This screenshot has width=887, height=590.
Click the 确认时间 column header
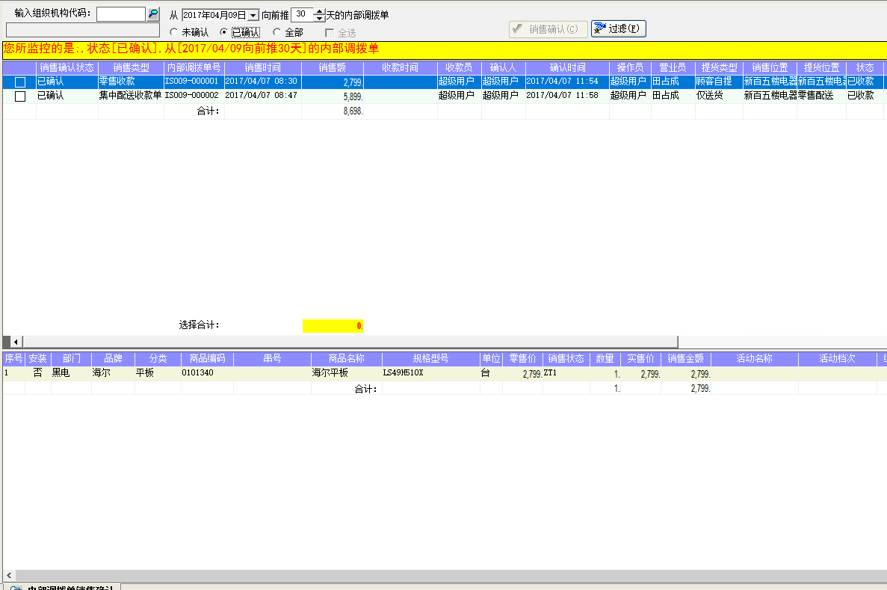[x=567, y=67]
